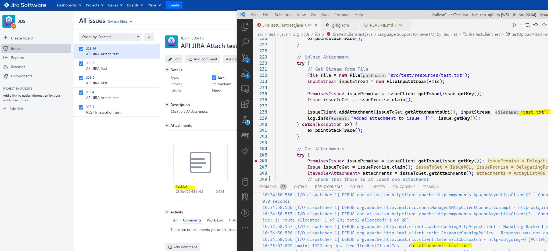The width and height of the screenshot is (551, 251).
Task: Open the Plans dropdown menu
Action: coord(154,5)
